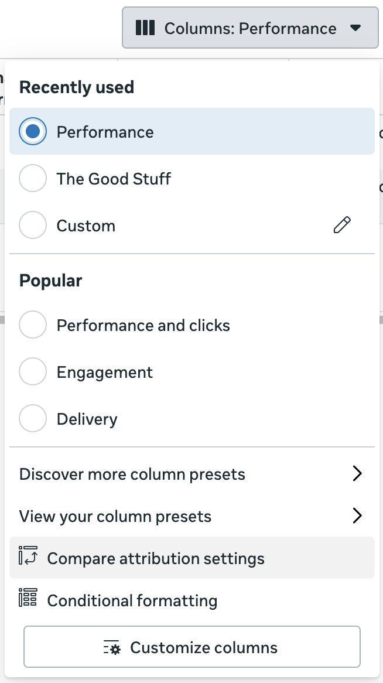Open View your column presets submenu
This screenshot has height=683, width=383.
click(115, 516)
